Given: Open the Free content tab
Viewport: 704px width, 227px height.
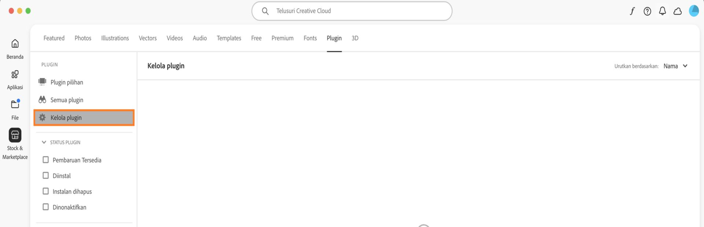Looking at the screenshot, I should (x=256, y=38).
